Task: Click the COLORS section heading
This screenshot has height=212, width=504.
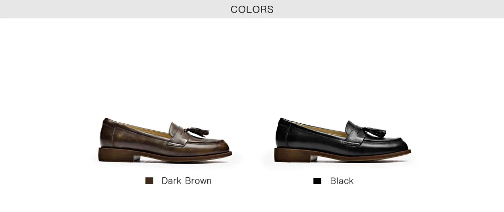Action: click(251, 9)
